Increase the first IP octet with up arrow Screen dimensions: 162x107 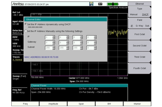point(54,36)
